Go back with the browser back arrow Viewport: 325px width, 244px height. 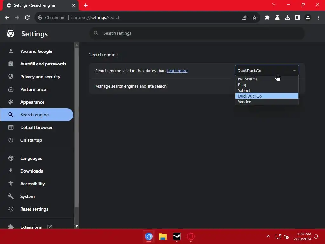[x=7, y=18]
